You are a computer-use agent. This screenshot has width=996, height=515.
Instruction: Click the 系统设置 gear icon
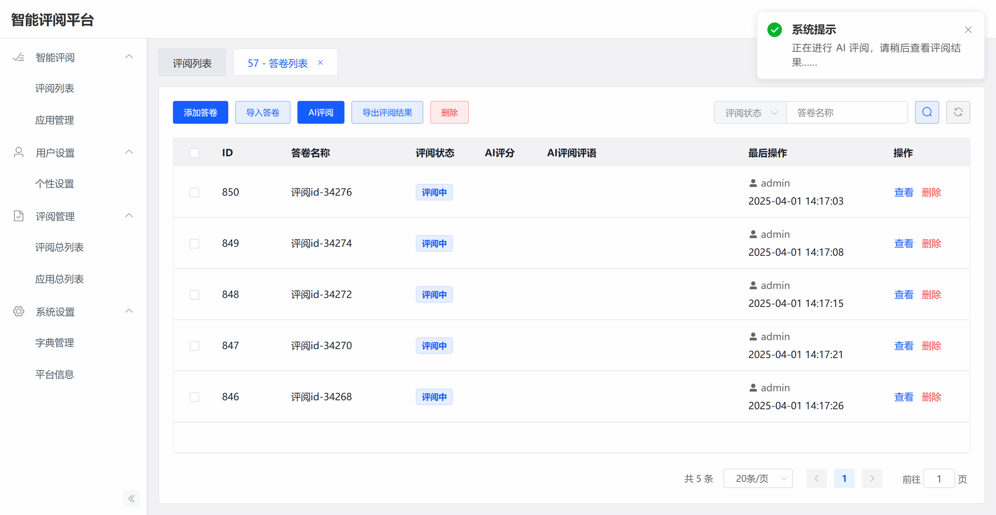(x=19, y=311)
